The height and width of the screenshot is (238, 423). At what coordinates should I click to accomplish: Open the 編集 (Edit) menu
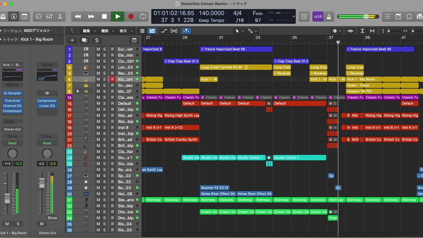pyautogui.click(x=89, y=31)
